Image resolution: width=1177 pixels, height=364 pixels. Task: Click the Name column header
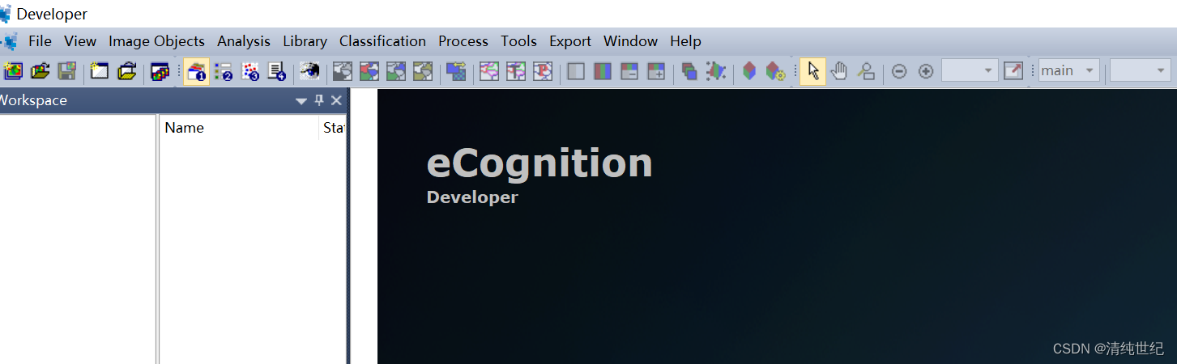(x=239, y=128)
